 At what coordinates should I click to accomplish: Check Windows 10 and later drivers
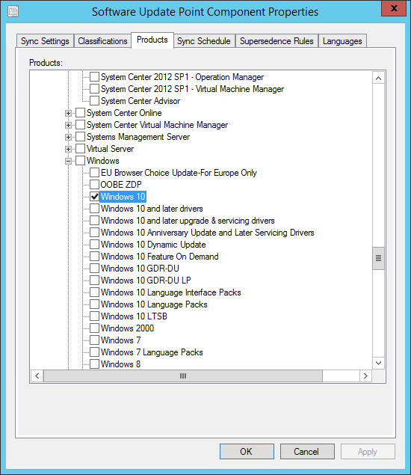tap(94, 209)
